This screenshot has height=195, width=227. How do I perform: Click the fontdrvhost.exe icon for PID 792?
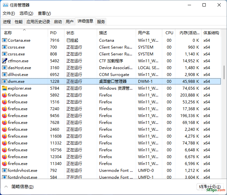pos(5,171)
